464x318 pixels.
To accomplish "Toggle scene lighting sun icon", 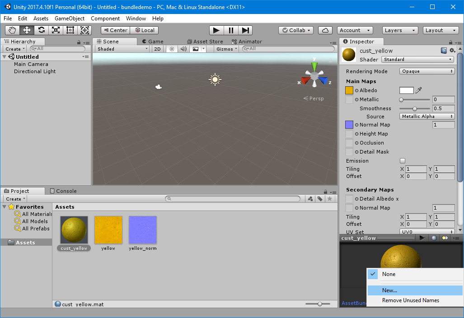I will pos(172,49).
